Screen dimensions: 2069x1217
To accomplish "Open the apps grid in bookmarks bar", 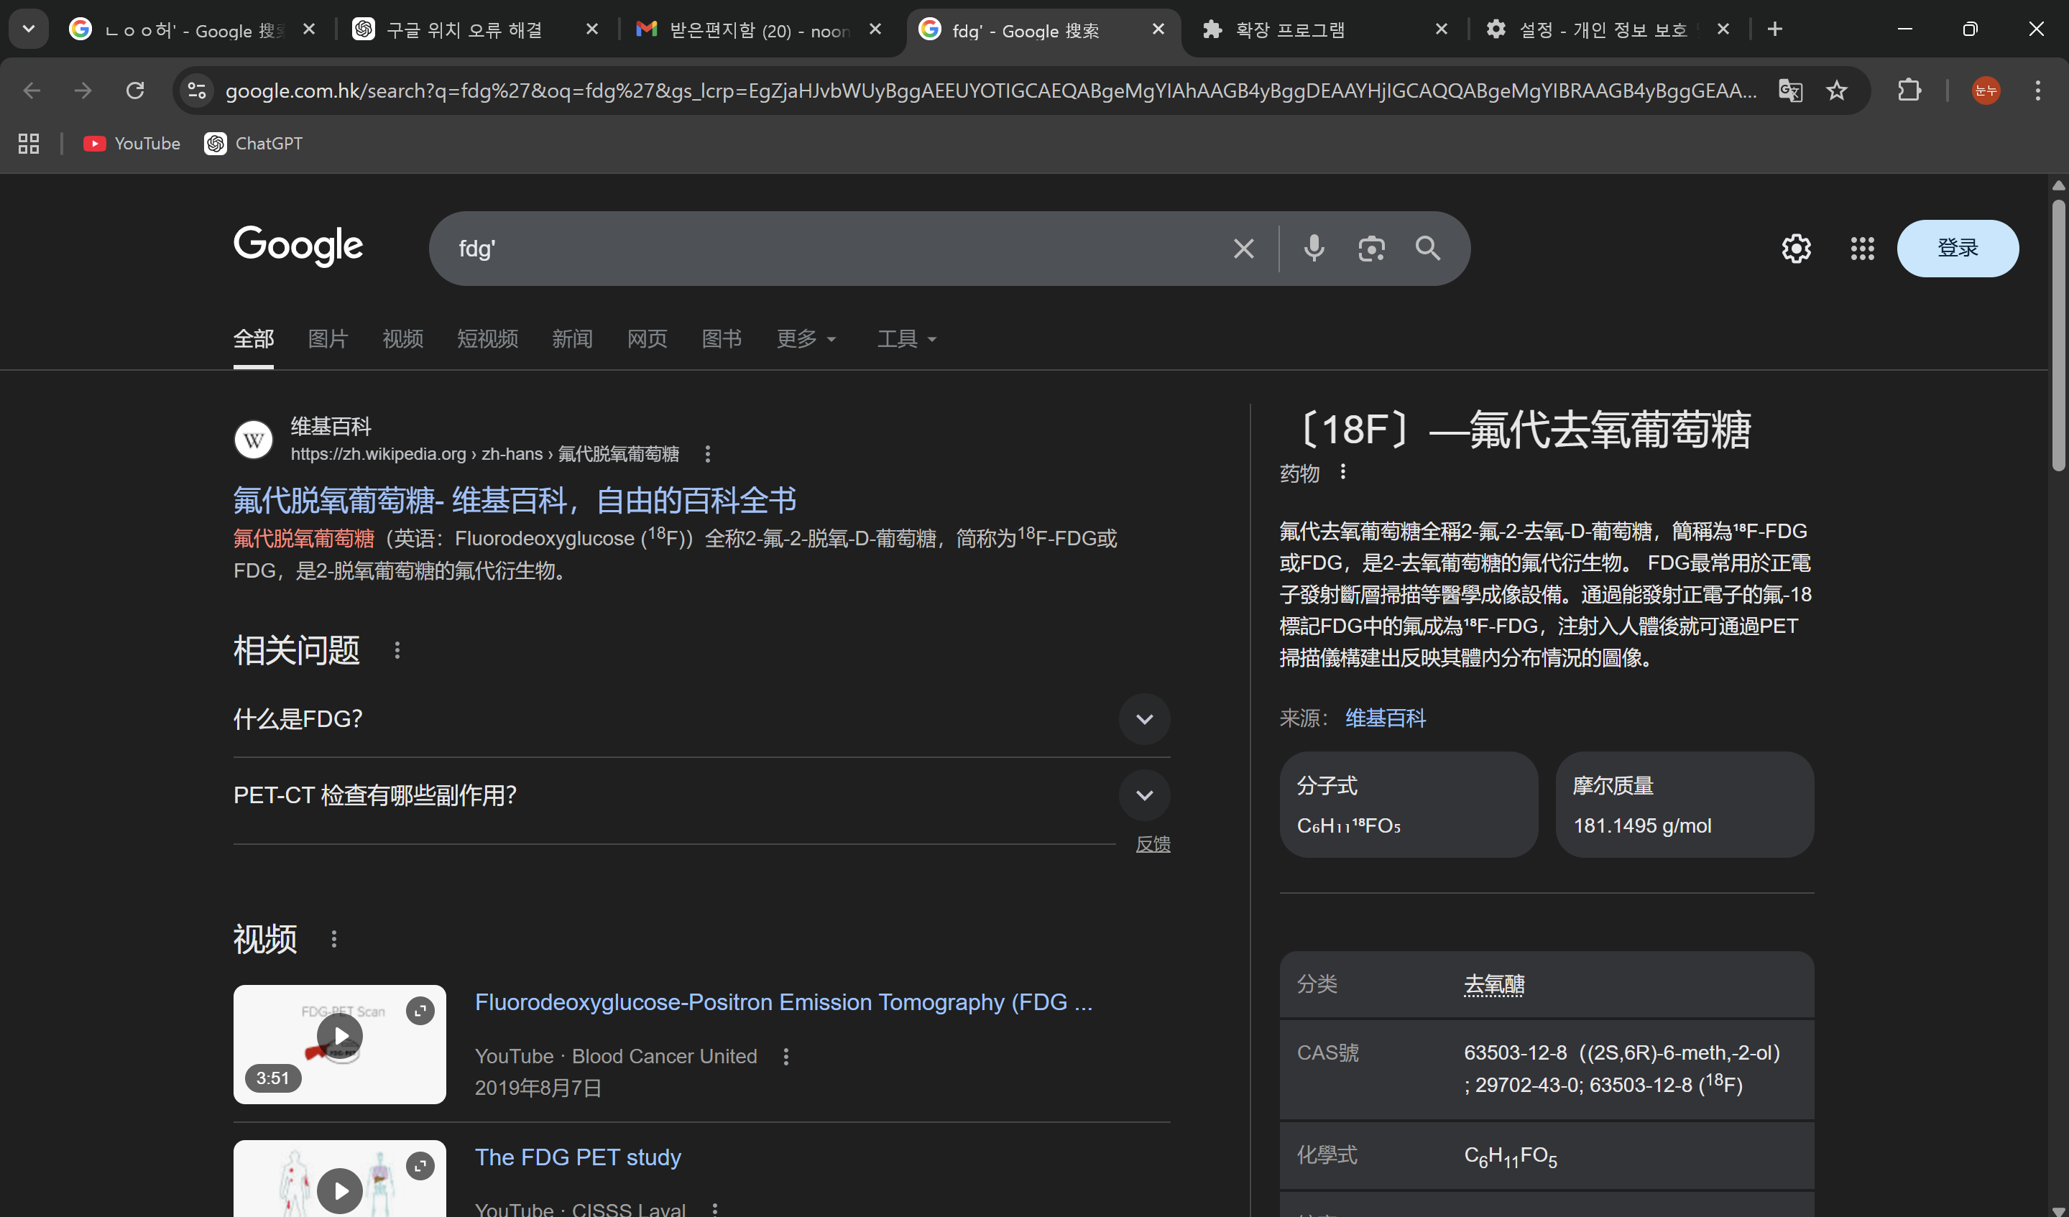I will click(29, 144).
